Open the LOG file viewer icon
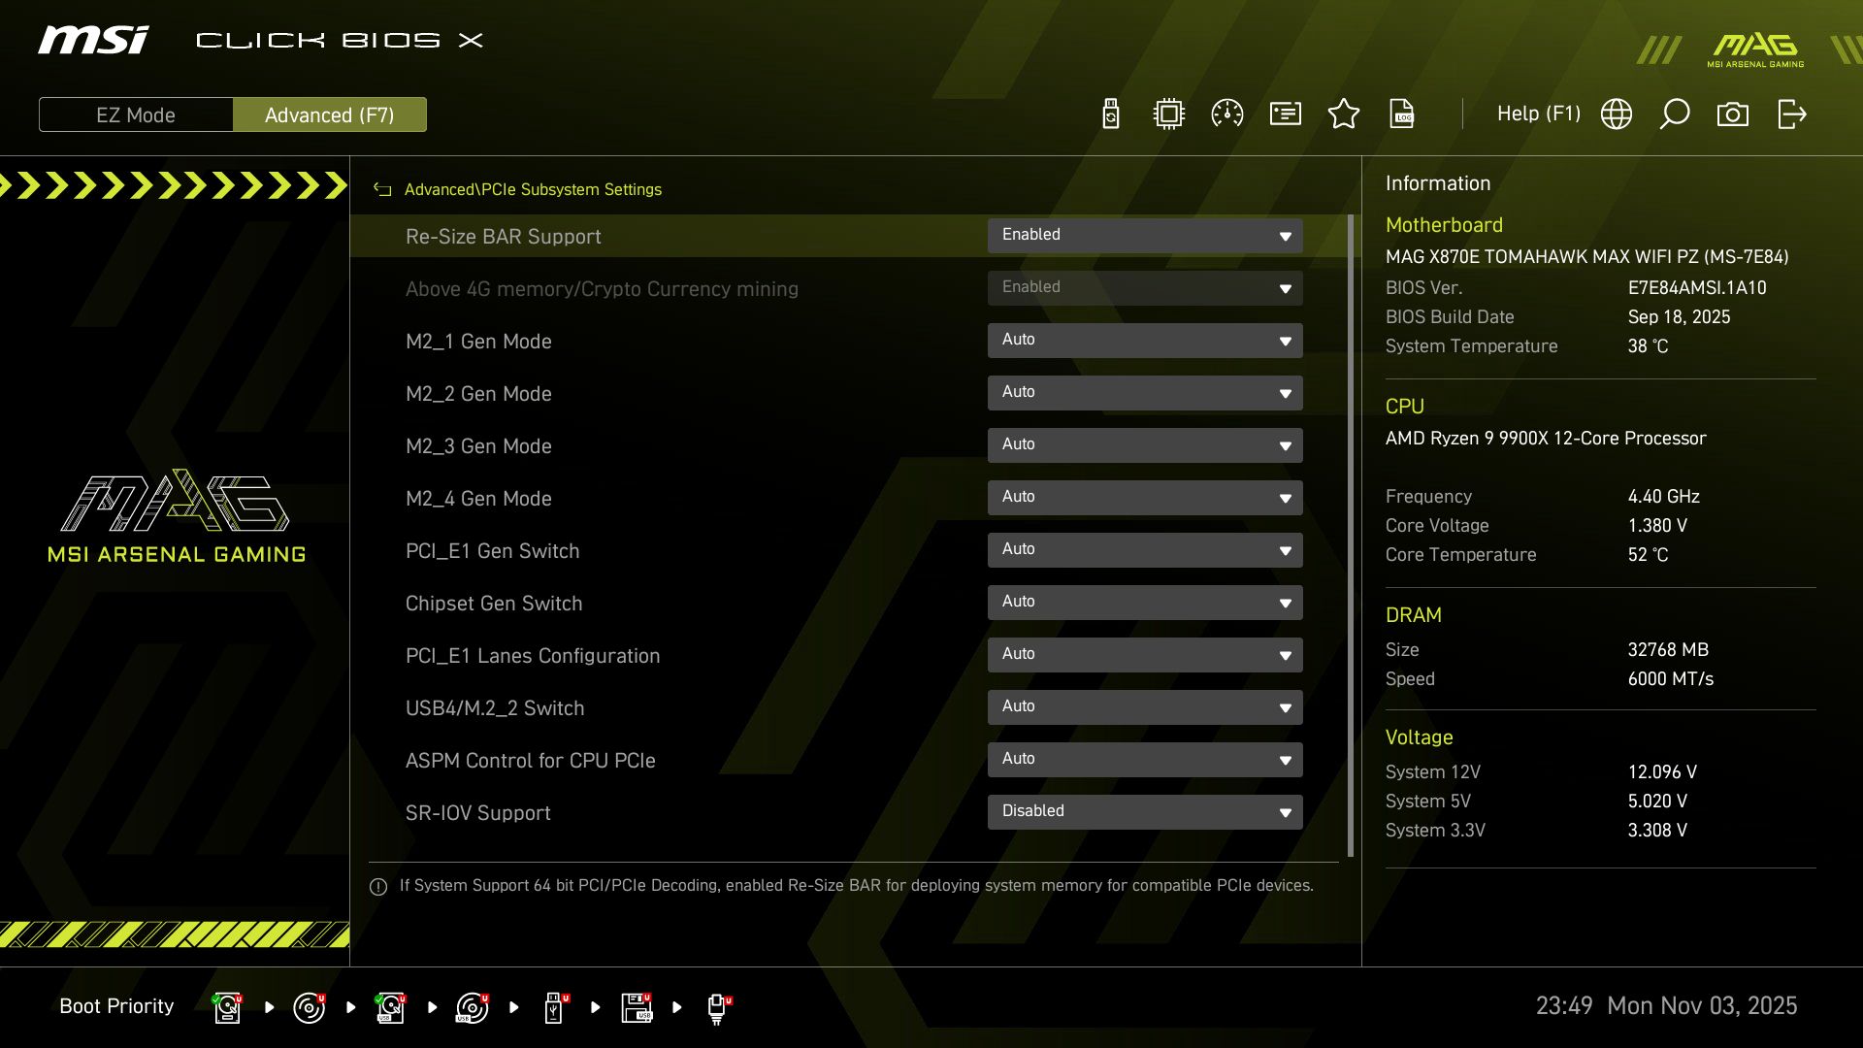Viewport: 1863px width, 1048px height. [x=1402, y=114]
